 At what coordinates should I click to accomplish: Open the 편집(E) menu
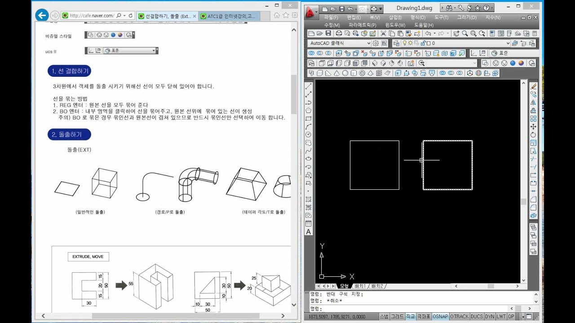[x=354, y=17]
